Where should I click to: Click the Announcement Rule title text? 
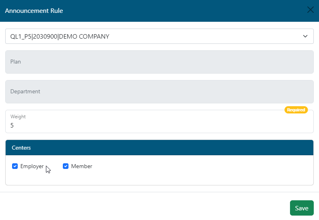click(x=34, y=10)
